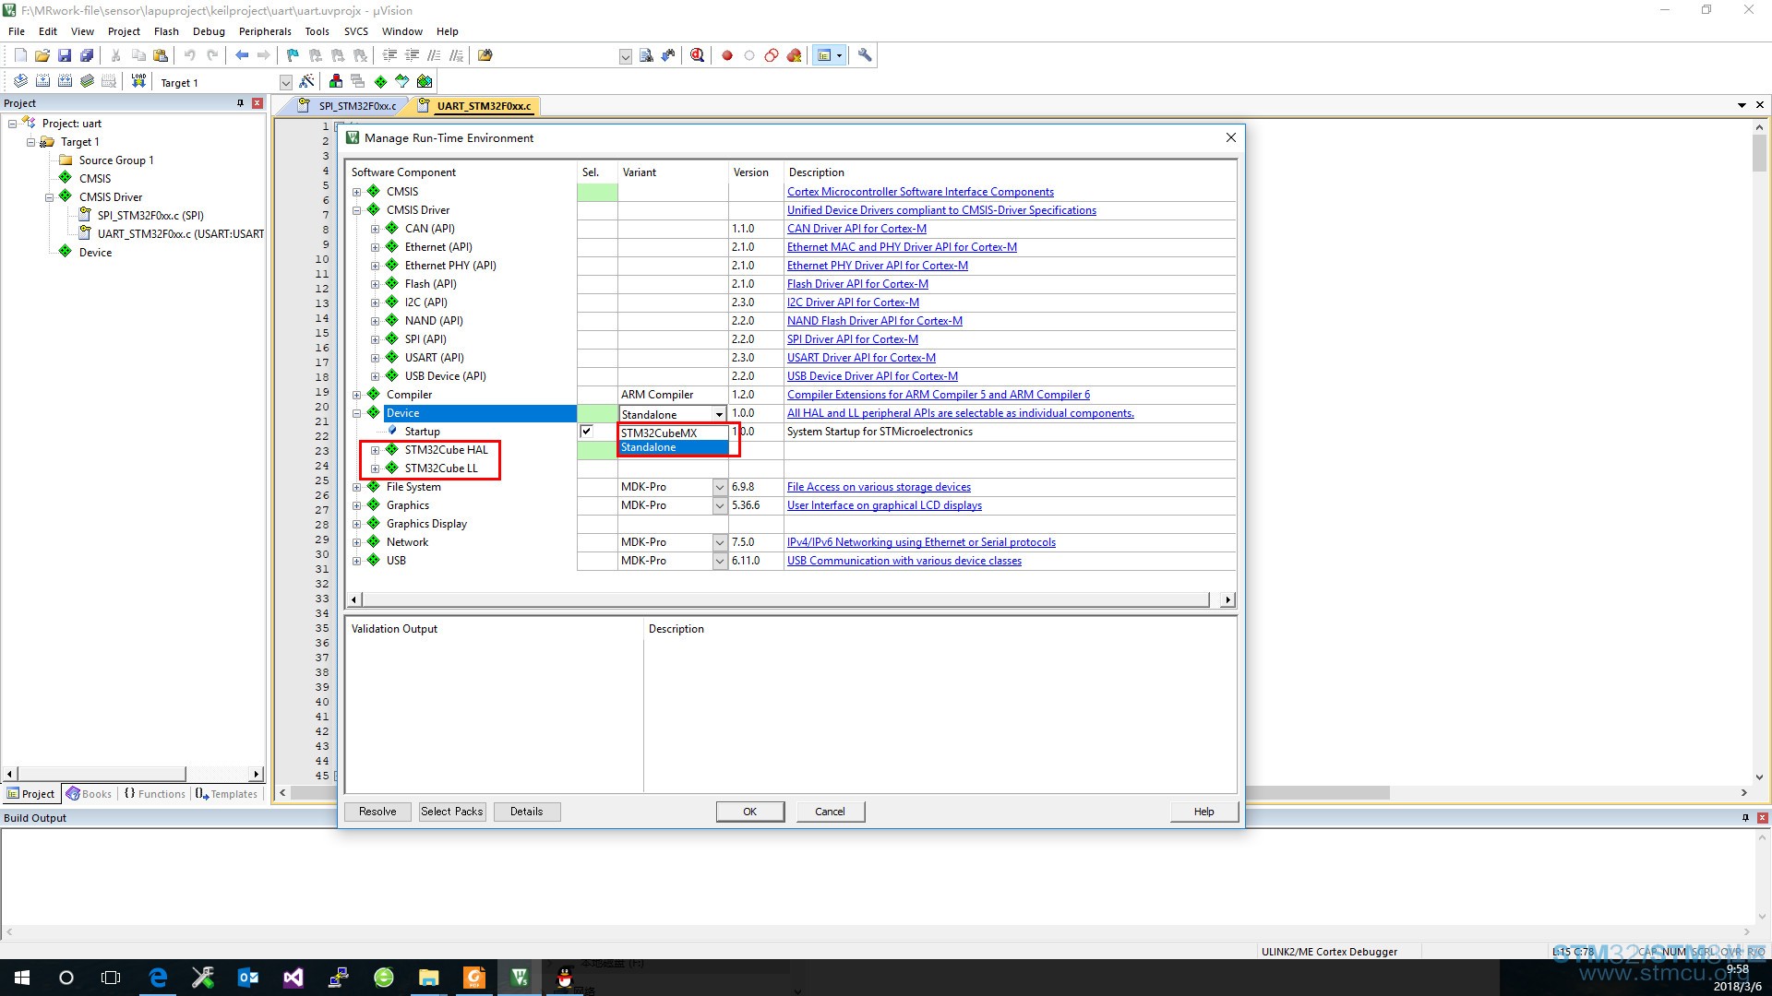The height and width of the screenshot is (996, 1772).
Task: Open File Explorer from the taskbar
Action: coord(429,978)
